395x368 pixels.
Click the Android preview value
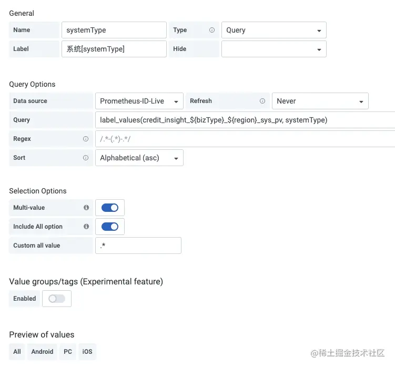(42, 352)
